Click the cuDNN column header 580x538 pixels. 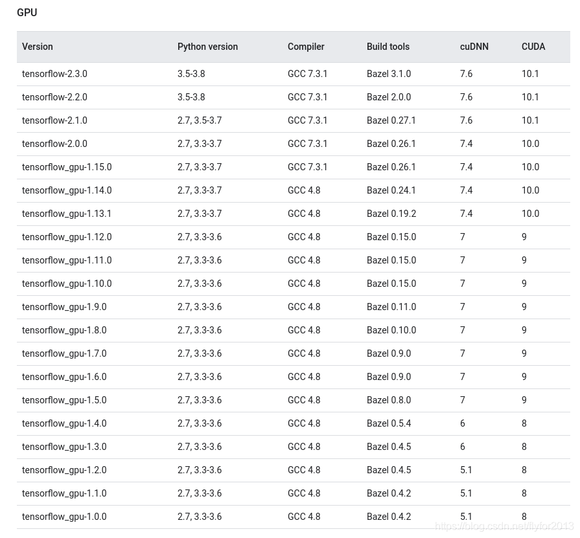(x=474, y=47)
